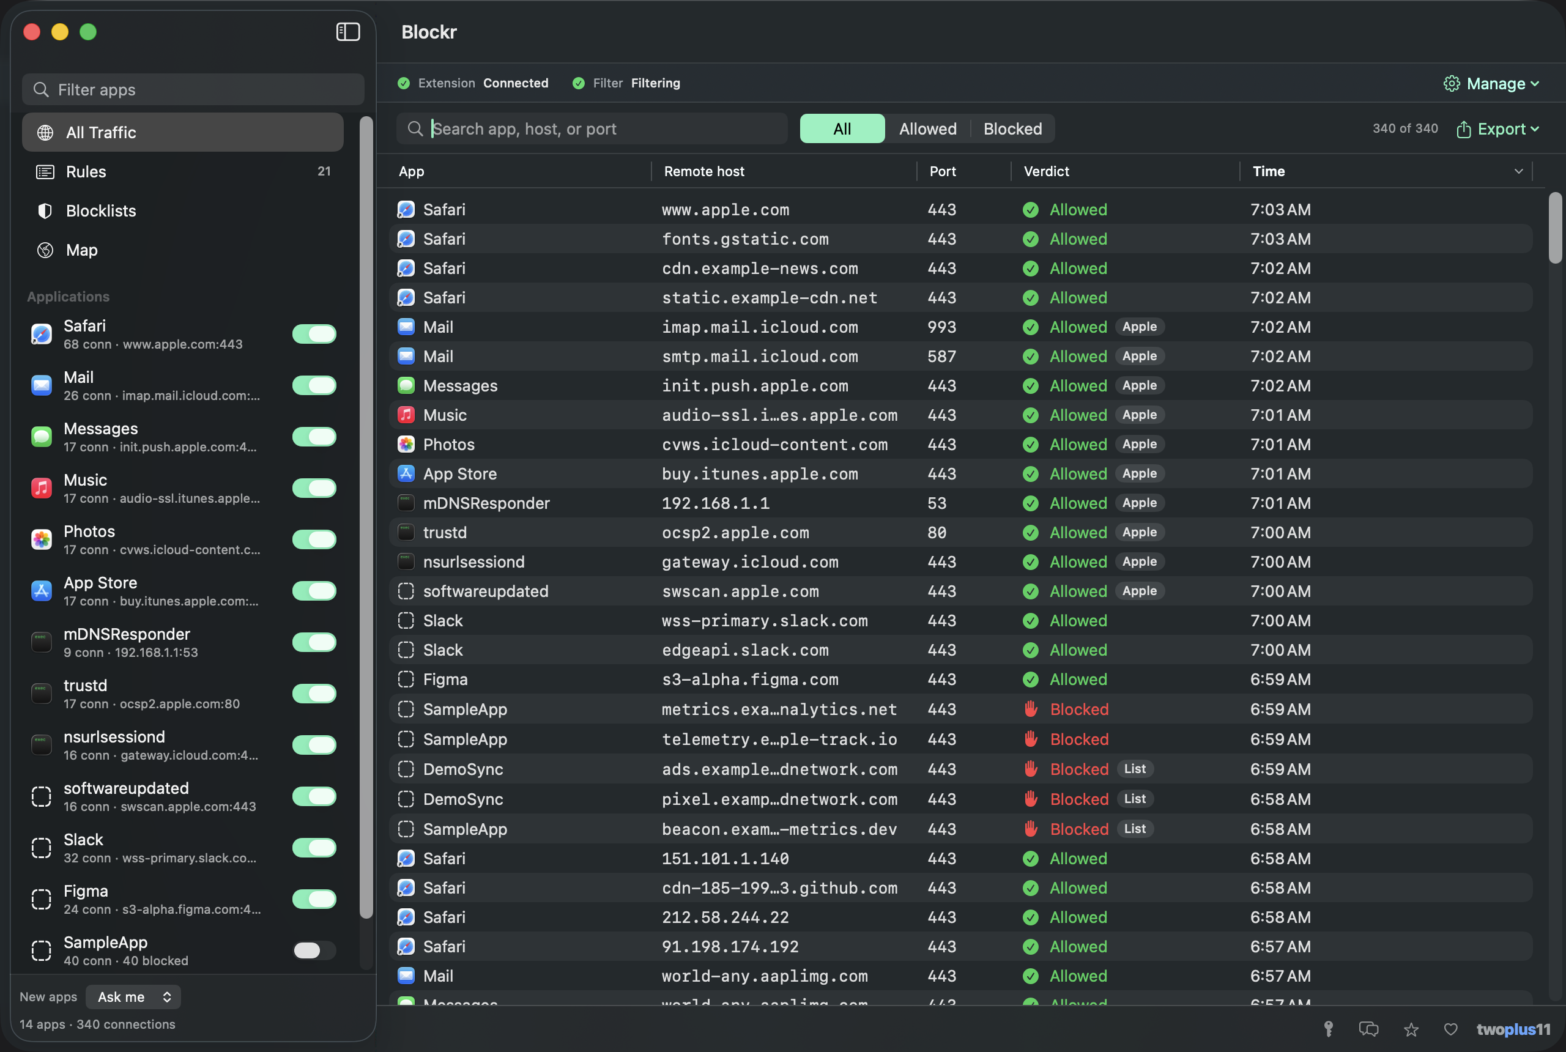This screenshot has width=1566, height=1052.
Task: Select softwareupdated in Applications sidebar
Action: (x=182, y=796)
